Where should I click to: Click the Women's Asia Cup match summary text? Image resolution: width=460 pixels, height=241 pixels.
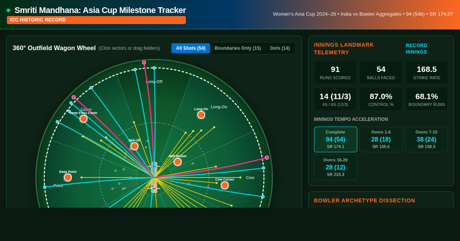(x=363, y=14)
